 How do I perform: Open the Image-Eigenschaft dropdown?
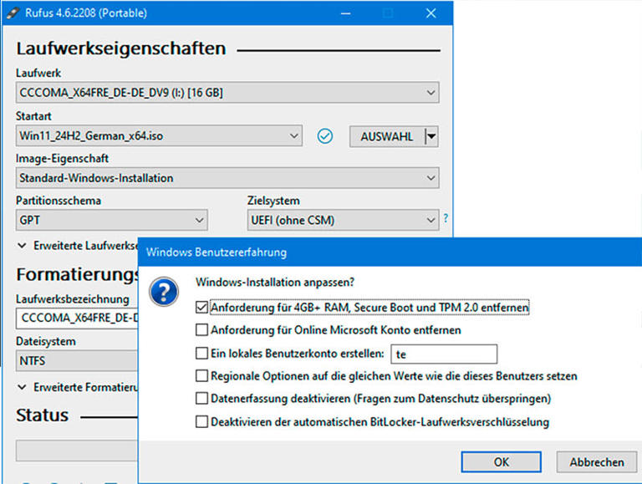227,178
